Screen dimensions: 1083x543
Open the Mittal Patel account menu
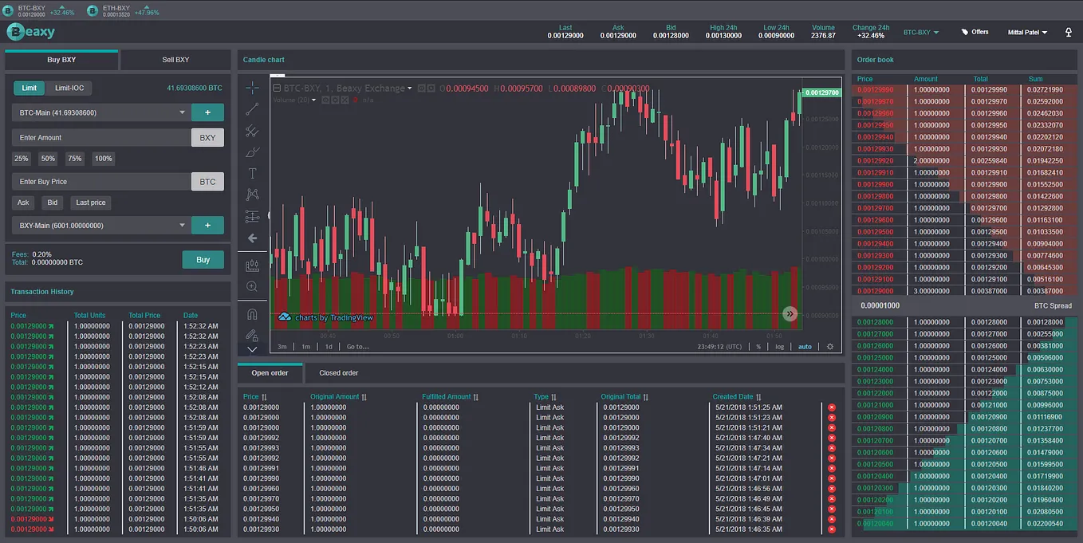1027,33
